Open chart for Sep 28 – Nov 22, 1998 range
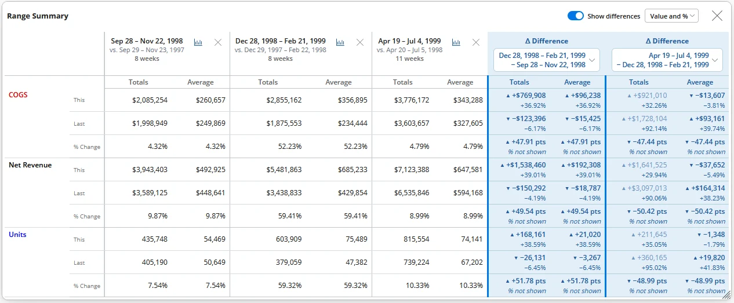This screenshot has height=303, width=734. coord(198,42)
